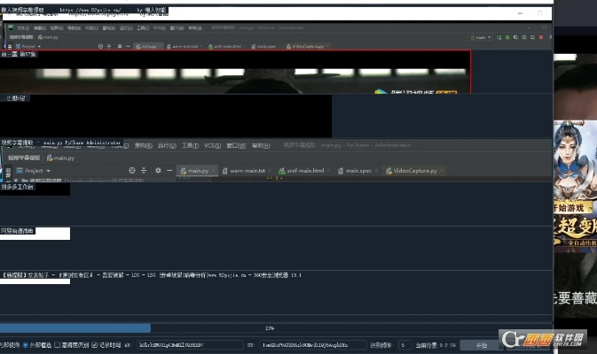Open VCS menu in small upper PyCharm capture
The width and height of the screenshot is (597, 354).
pyautogui.click(x=159, y=28)
